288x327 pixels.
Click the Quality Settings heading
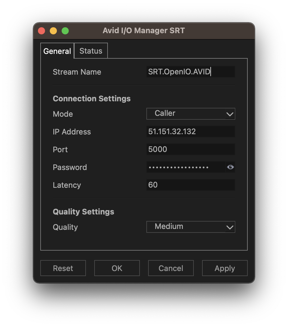[83, 211]
